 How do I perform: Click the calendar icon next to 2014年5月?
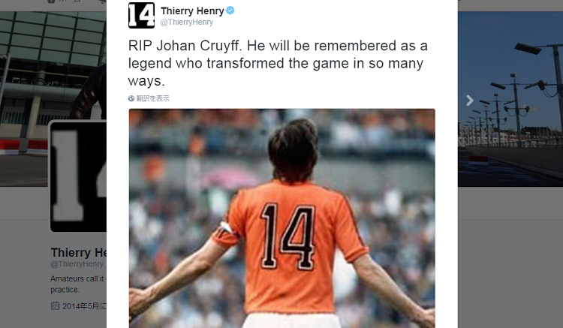pyautogui.click(x=55, y=305)
